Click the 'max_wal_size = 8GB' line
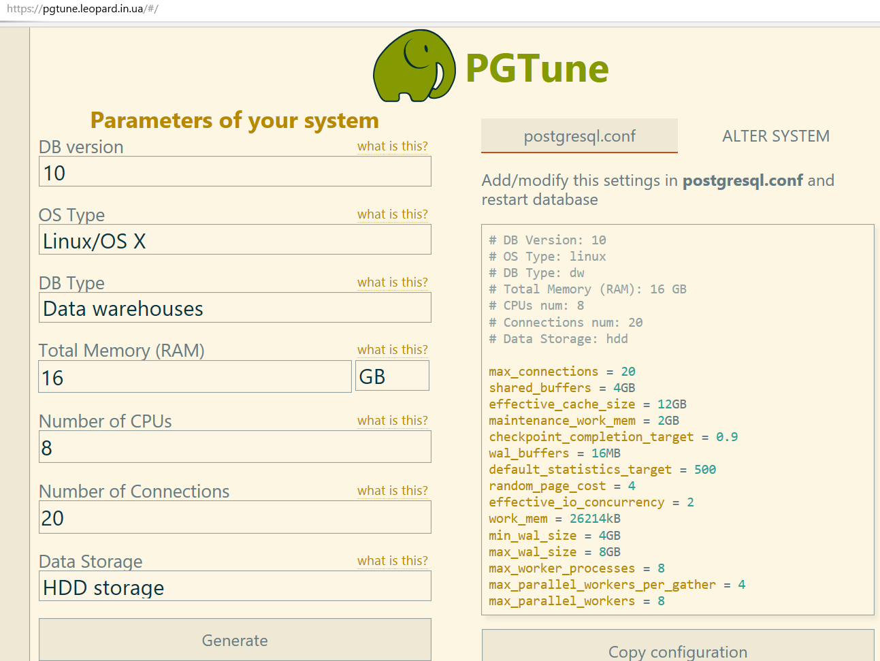This screenshot has height=661, width=880. click(x=555, y=552)
